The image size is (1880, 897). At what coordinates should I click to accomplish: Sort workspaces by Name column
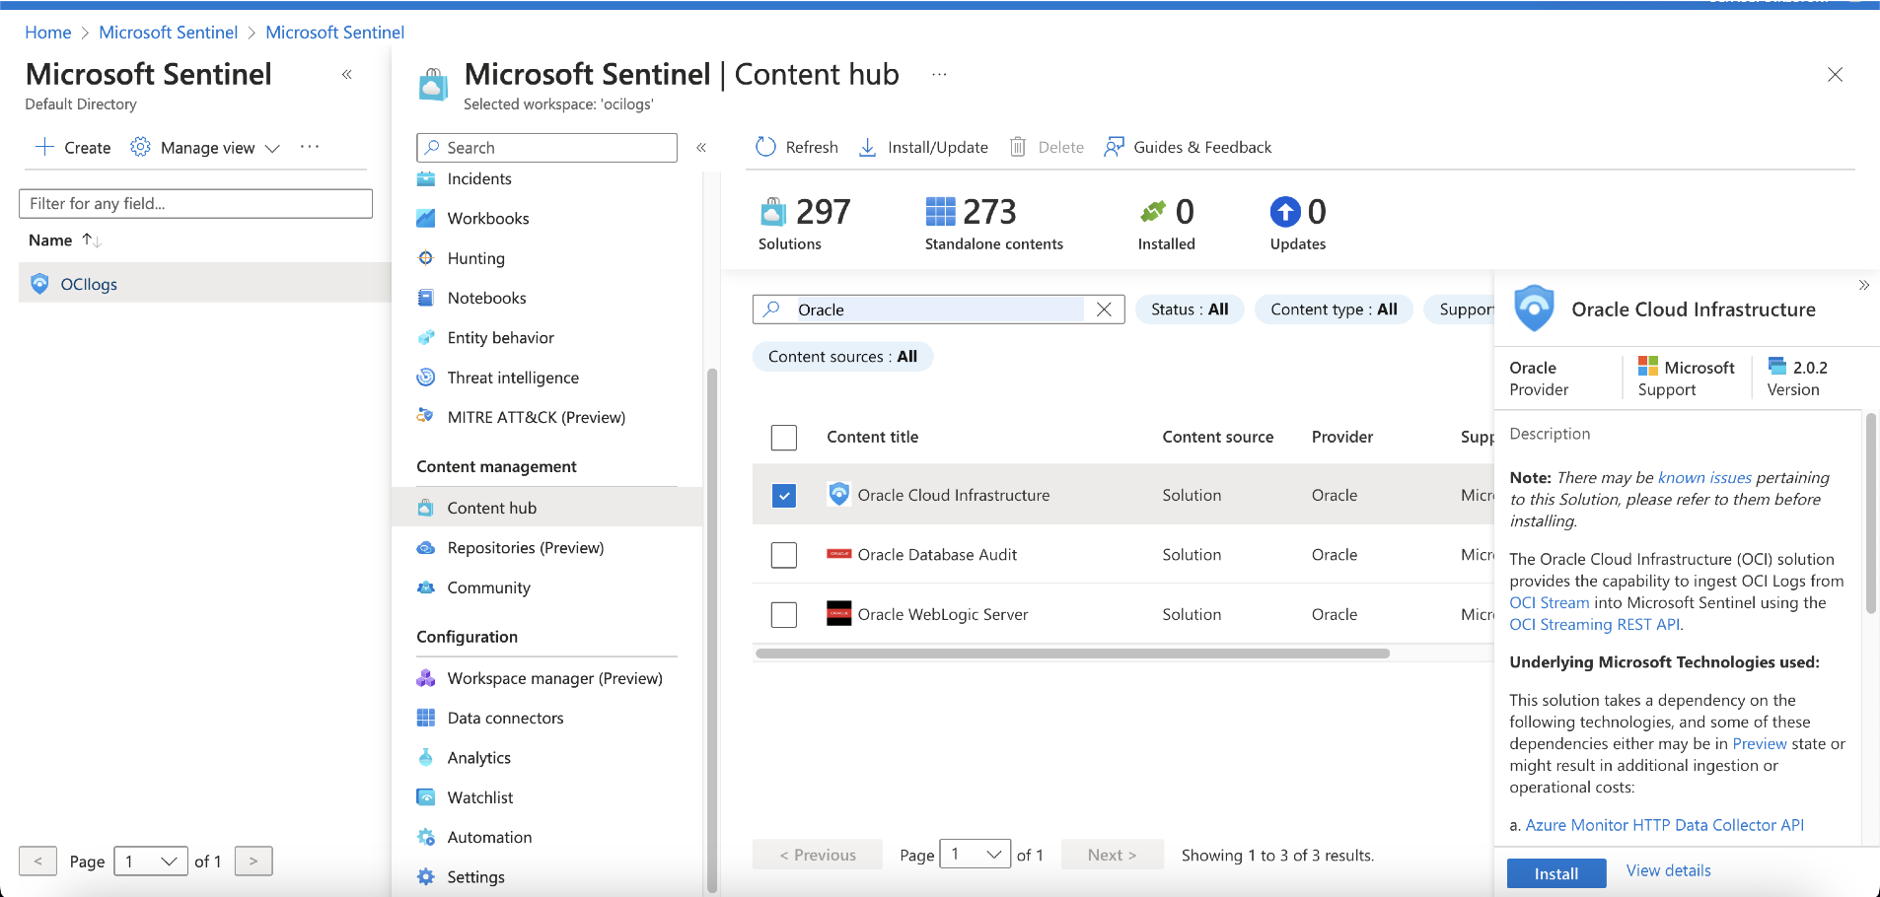63,240
